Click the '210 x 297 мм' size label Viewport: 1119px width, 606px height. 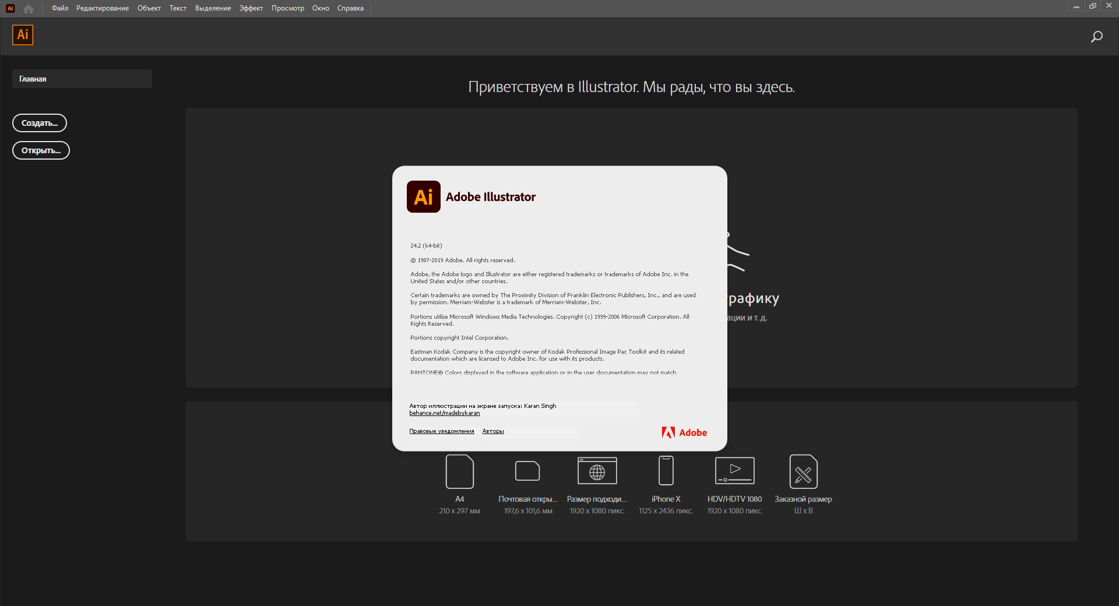460,511
